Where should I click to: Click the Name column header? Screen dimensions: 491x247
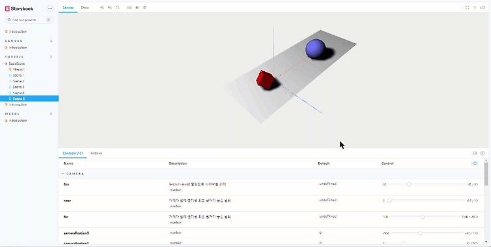coord(68,163)
